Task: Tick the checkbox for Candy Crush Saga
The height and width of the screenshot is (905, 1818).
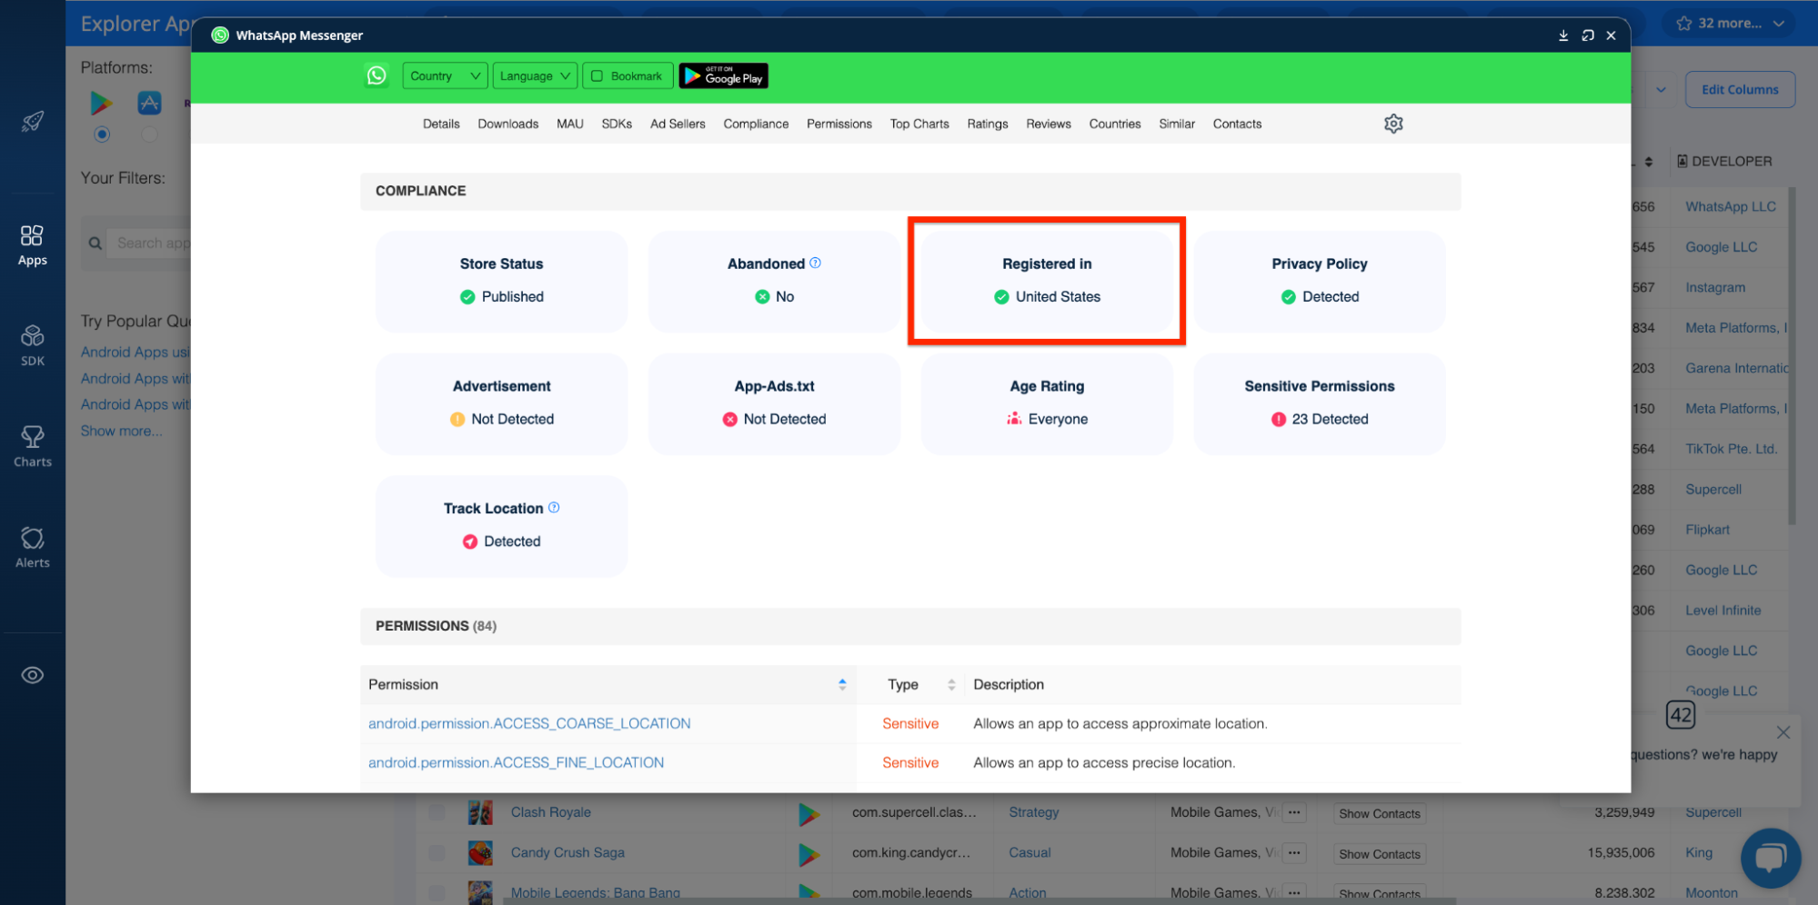Action: coord(437,852)
